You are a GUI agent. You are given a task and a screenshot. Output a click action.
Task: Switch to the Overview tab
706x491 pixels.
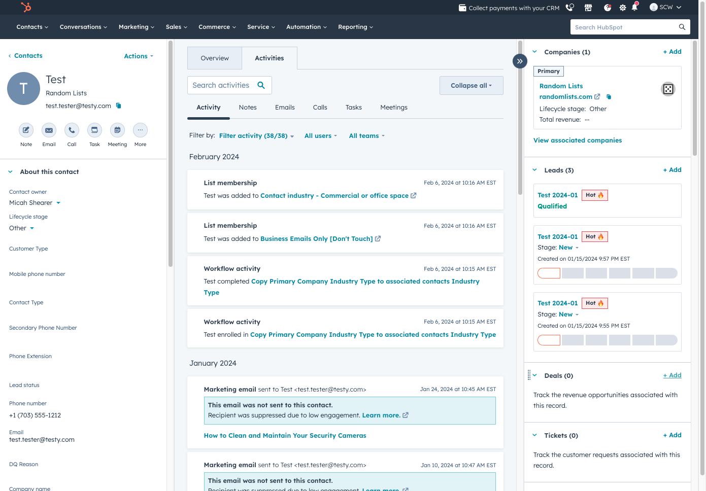pyautogui.click(x=215, y=58)
